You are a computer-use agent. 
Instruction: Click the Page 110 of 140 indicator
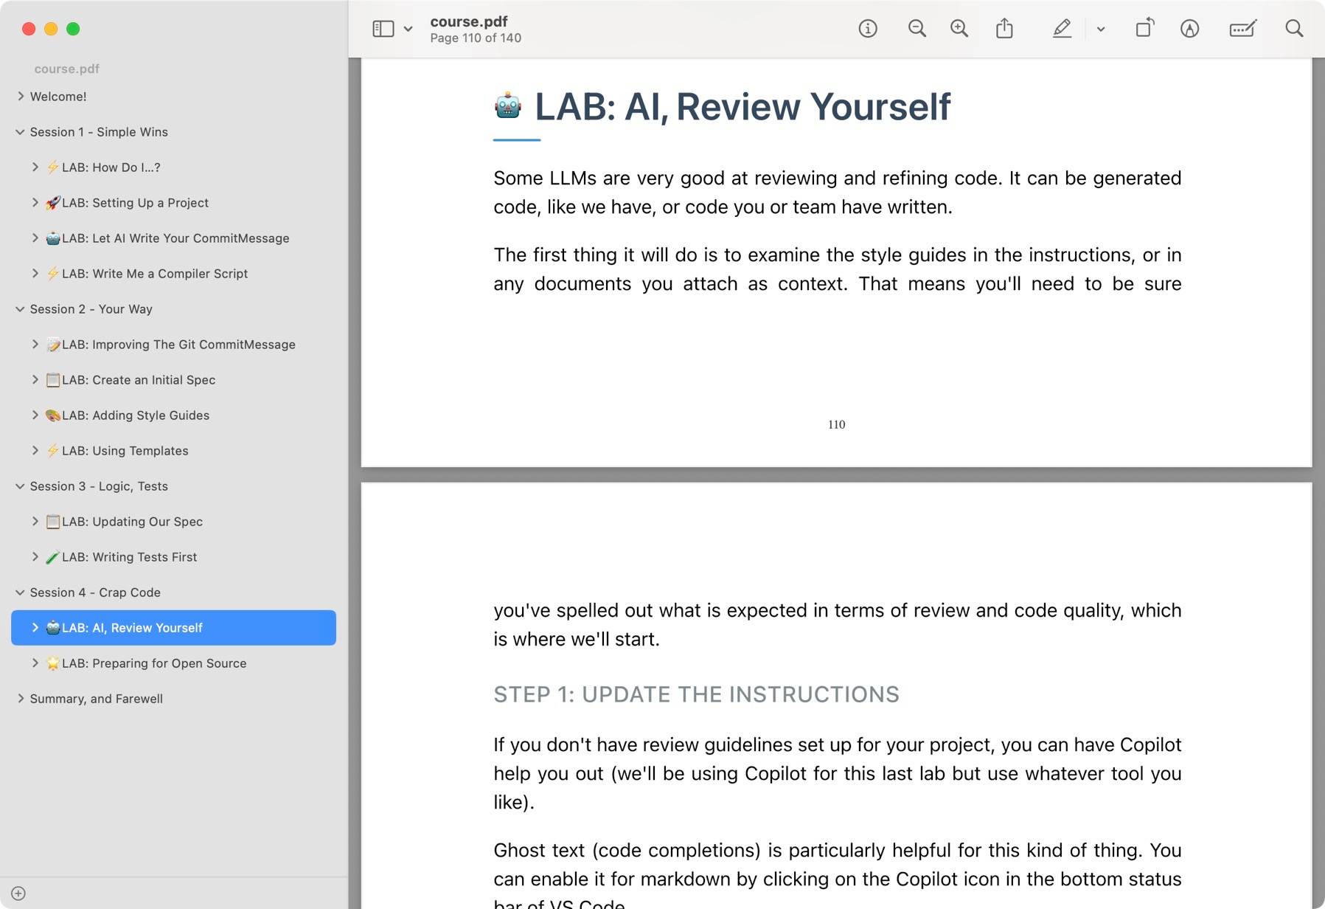coord(476,38)
